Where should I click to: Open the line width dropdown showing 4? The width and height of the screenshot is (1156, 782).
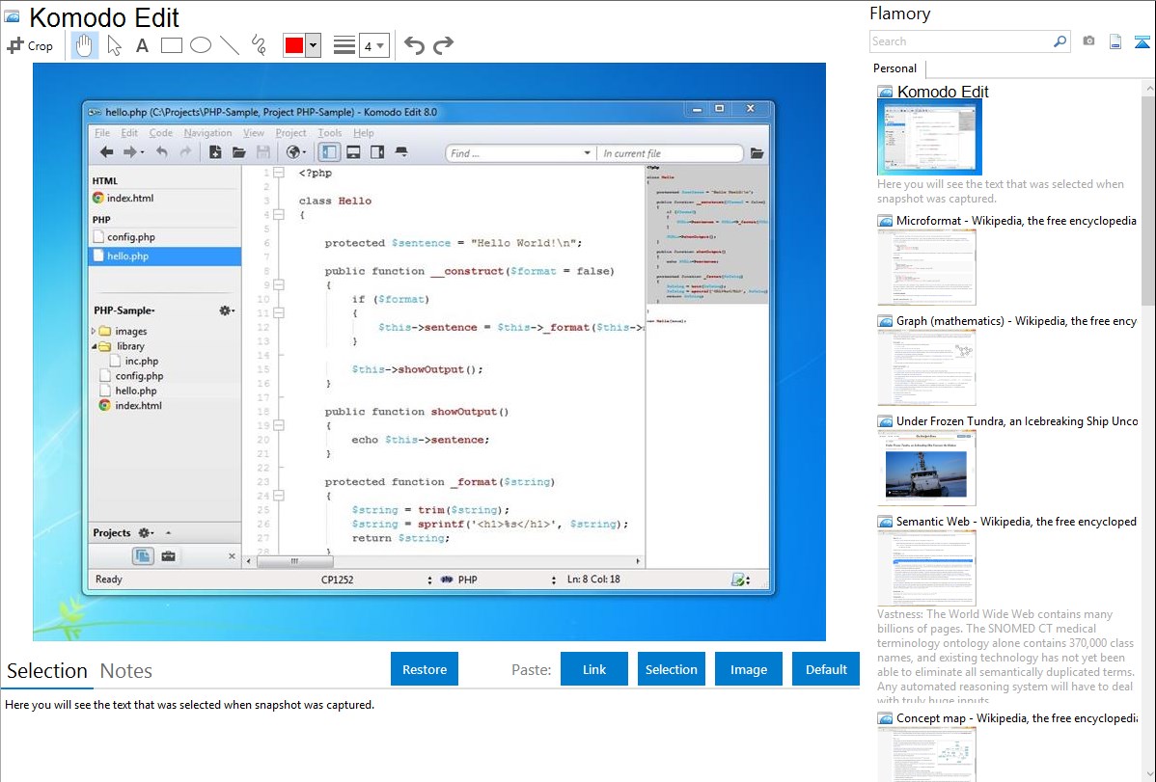(x=374, y=45)
